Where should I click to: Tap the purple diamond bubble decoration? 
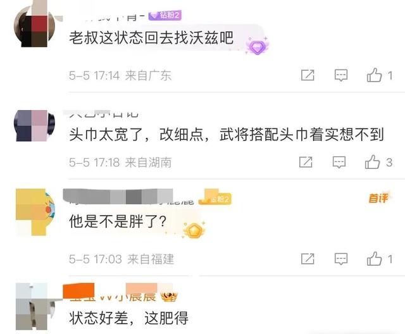pos(257,46)
